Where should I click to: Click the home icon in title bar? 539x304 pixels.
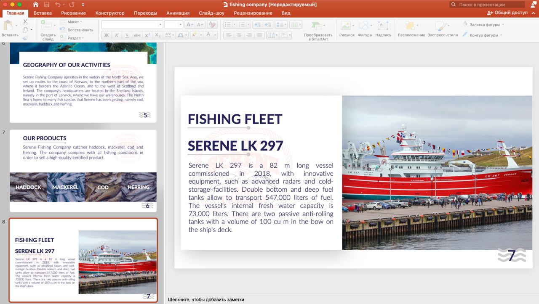[x=36, y=5]
